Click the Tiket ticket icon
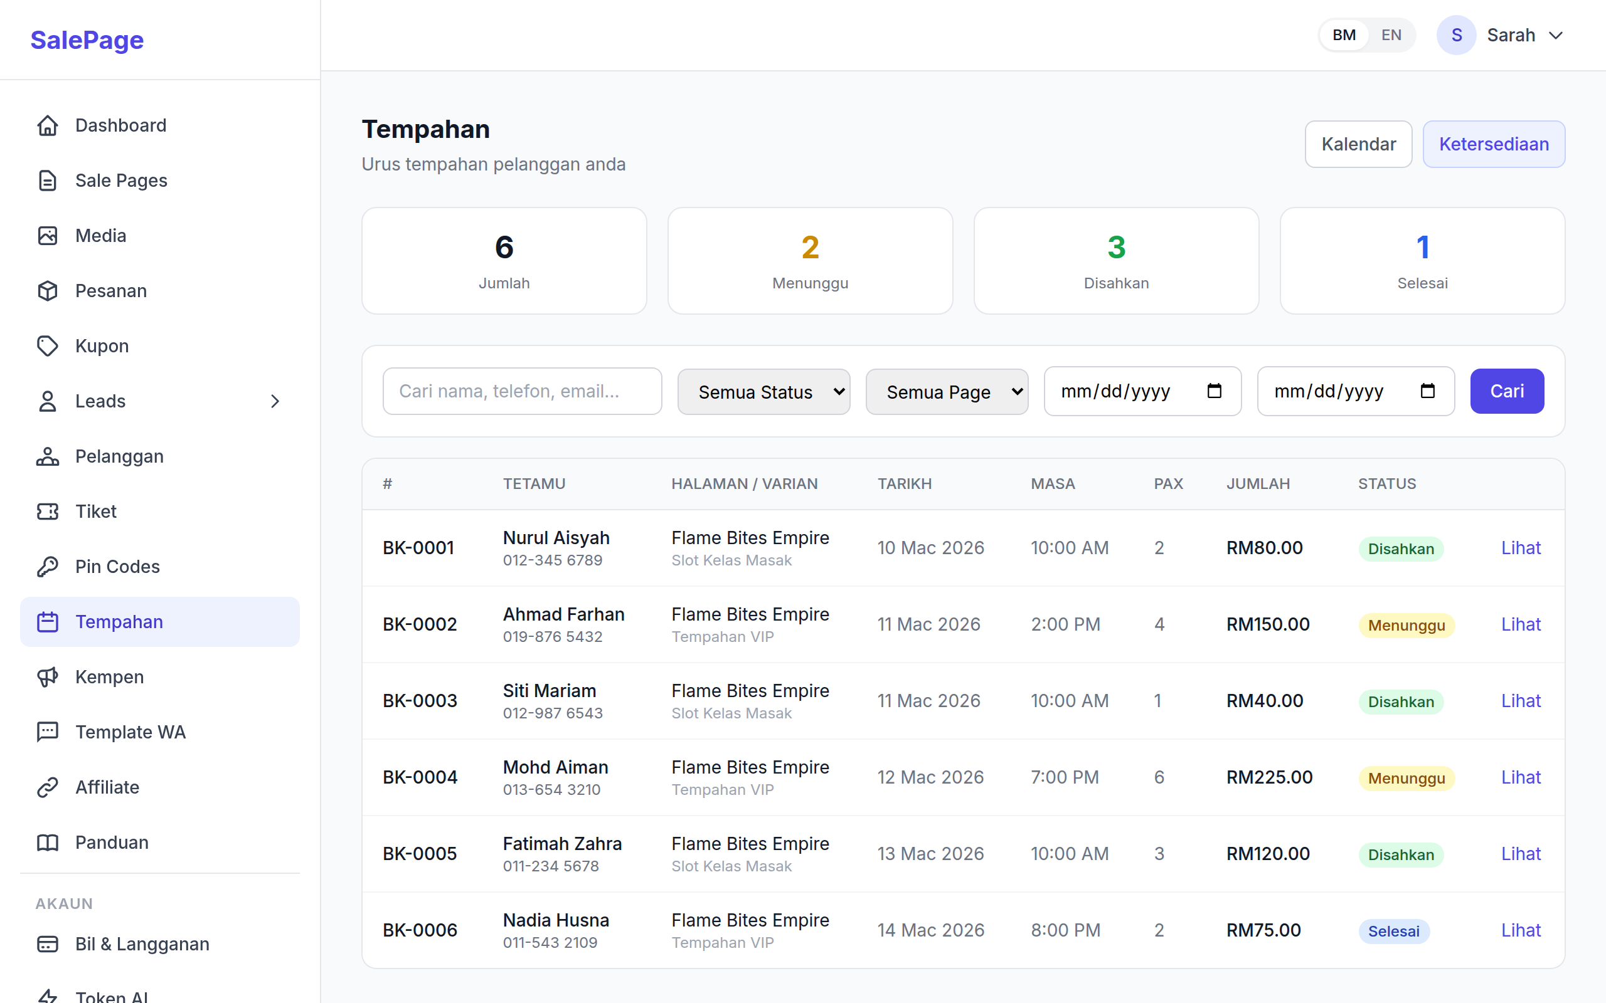Viewport: 1606px width, 1003px height. pos(47,512)
